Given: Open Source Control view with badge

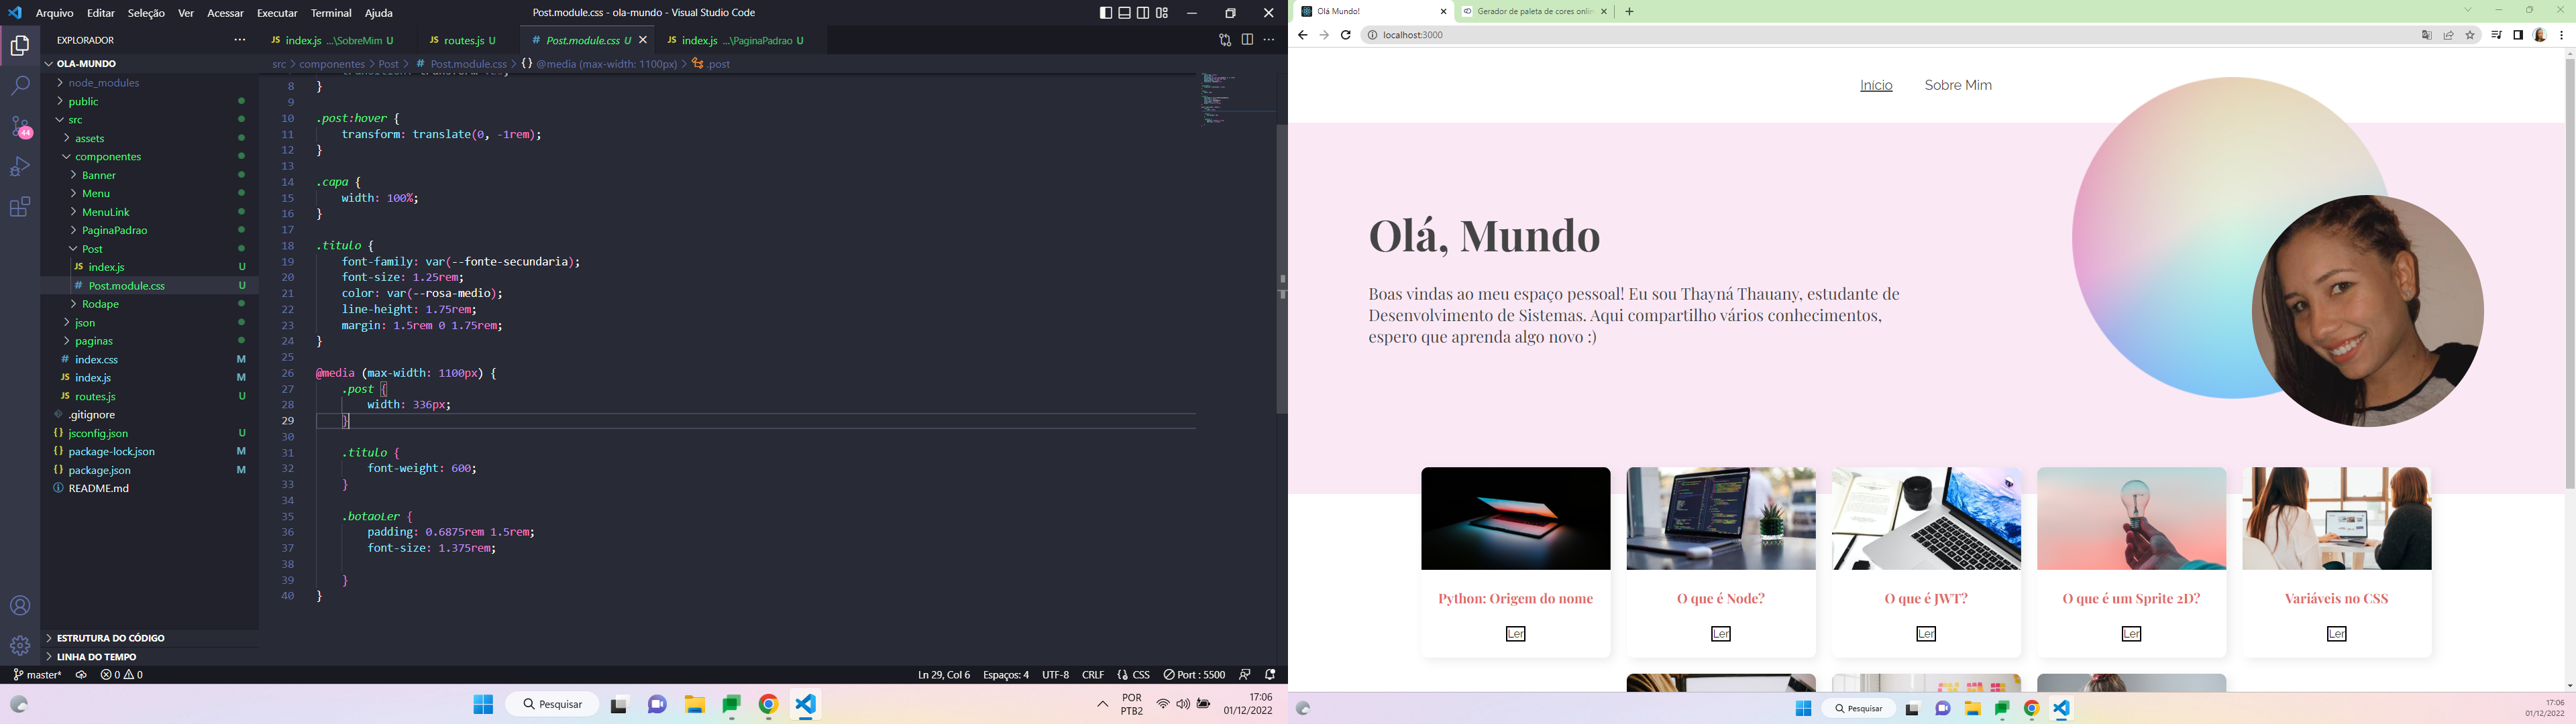Looking at the screenshot, I should coord(21,127).
